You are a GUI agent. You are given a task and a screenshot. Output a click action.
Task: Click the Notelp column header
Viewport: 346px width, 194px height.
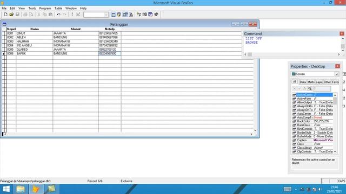click(110, 29)
